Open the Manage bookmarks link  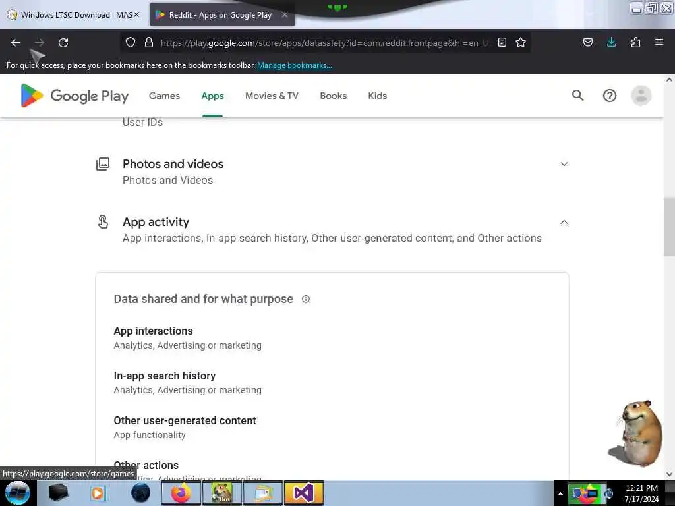point(295,65)
